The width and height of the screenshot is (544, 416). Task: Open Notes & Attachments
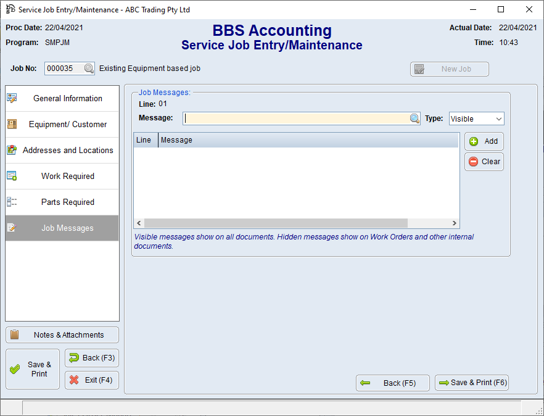click(x=62, y=335)
